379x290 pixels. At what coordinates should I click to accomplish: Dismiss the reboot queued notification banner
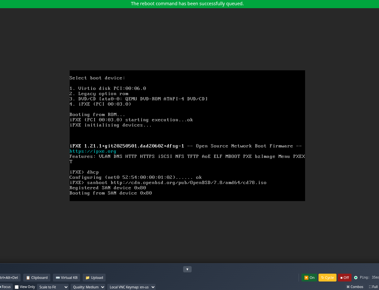187,4
